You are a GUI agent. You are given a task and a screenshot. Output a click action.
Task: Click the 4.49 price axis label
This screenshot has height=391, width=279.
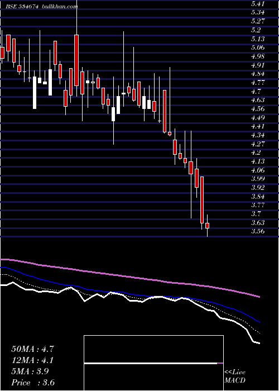(258, 118)
